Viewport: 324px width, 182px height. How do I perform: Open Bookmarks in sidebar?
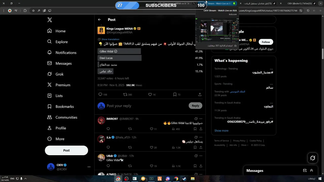pos(61,107)
